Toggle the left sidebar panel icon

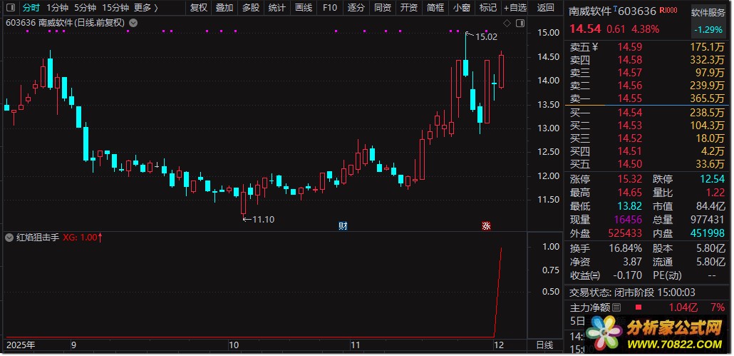click(x=11, y=8)
